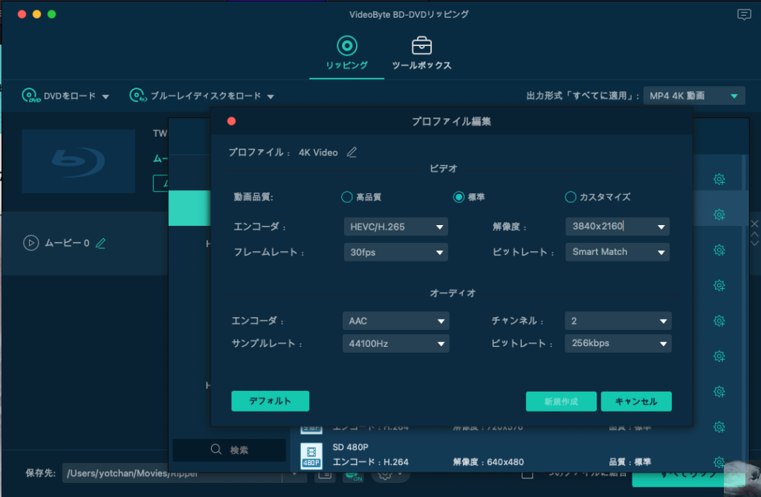Edit the 4K Video profile name pencil

pos(352,152)
